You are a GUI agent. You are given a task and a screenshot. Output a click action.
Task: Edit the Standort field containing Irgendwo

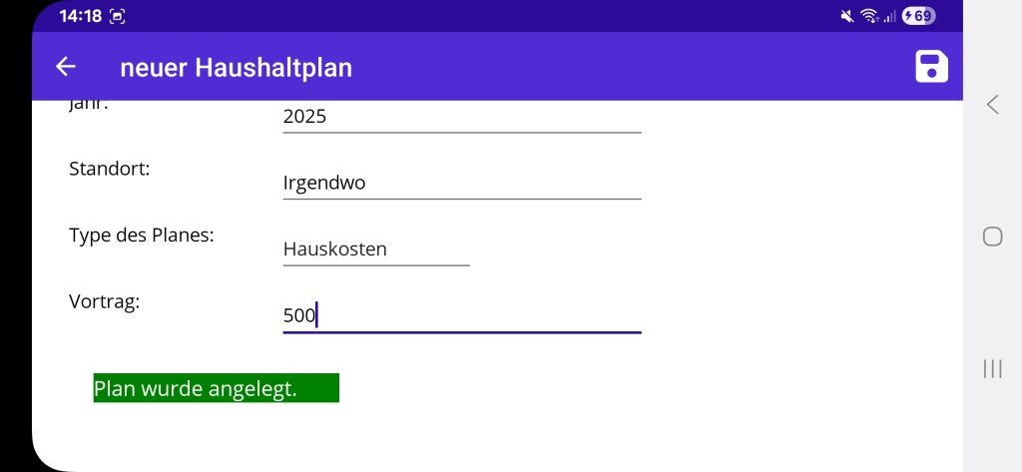click(x=461, y=184)
